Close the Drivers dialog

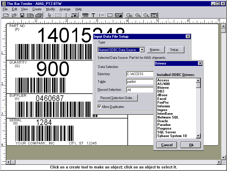pyautogui.click(x=200, y=63)
